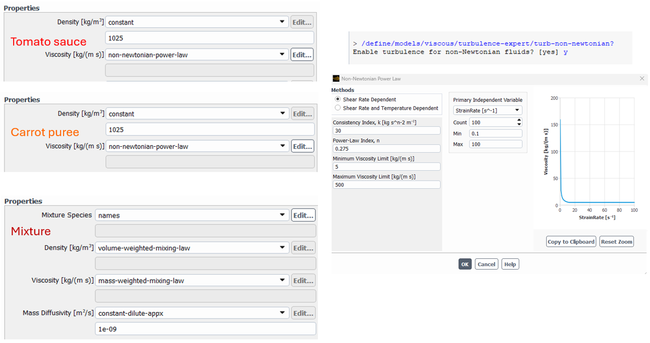Reset Zoom on the viscosity plot
Image resolution: width=650 pixels, height=343 pixels.
616,242
